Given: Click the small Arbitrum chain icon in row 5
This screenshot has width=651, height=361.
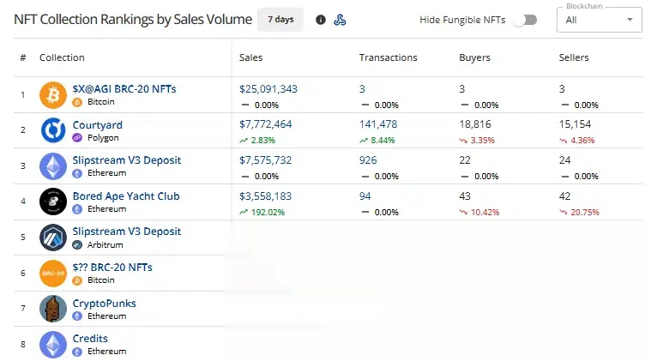Looking at the screenshot, I should pos(77,245).
